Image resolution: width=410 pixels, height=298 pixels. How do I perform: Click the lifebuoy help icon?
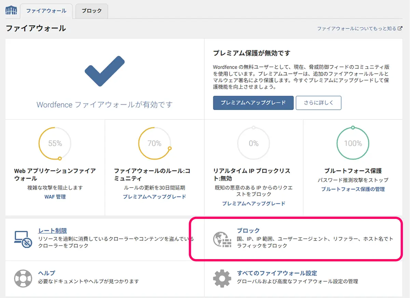click(23, 278)
